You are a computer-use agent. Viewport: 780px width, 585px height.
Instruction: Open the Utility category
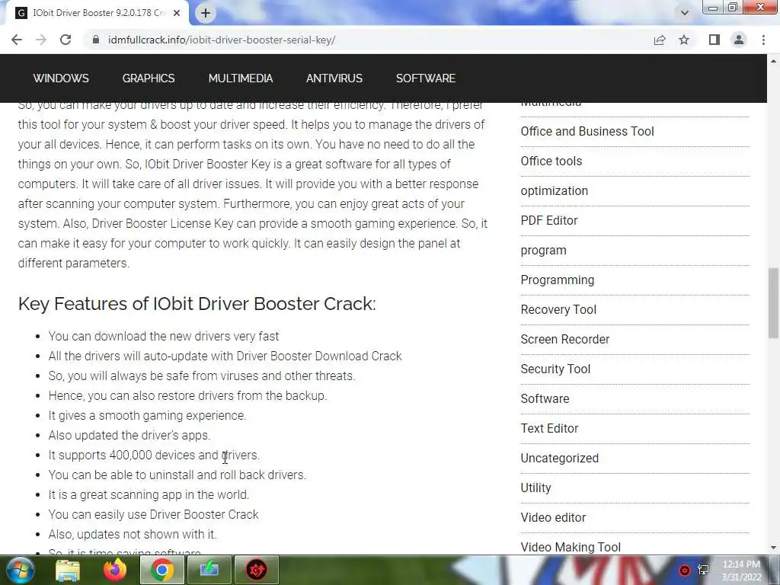point(535,488)
